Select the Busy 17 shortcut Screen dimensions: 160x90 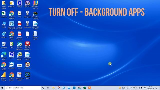(20, 3)
